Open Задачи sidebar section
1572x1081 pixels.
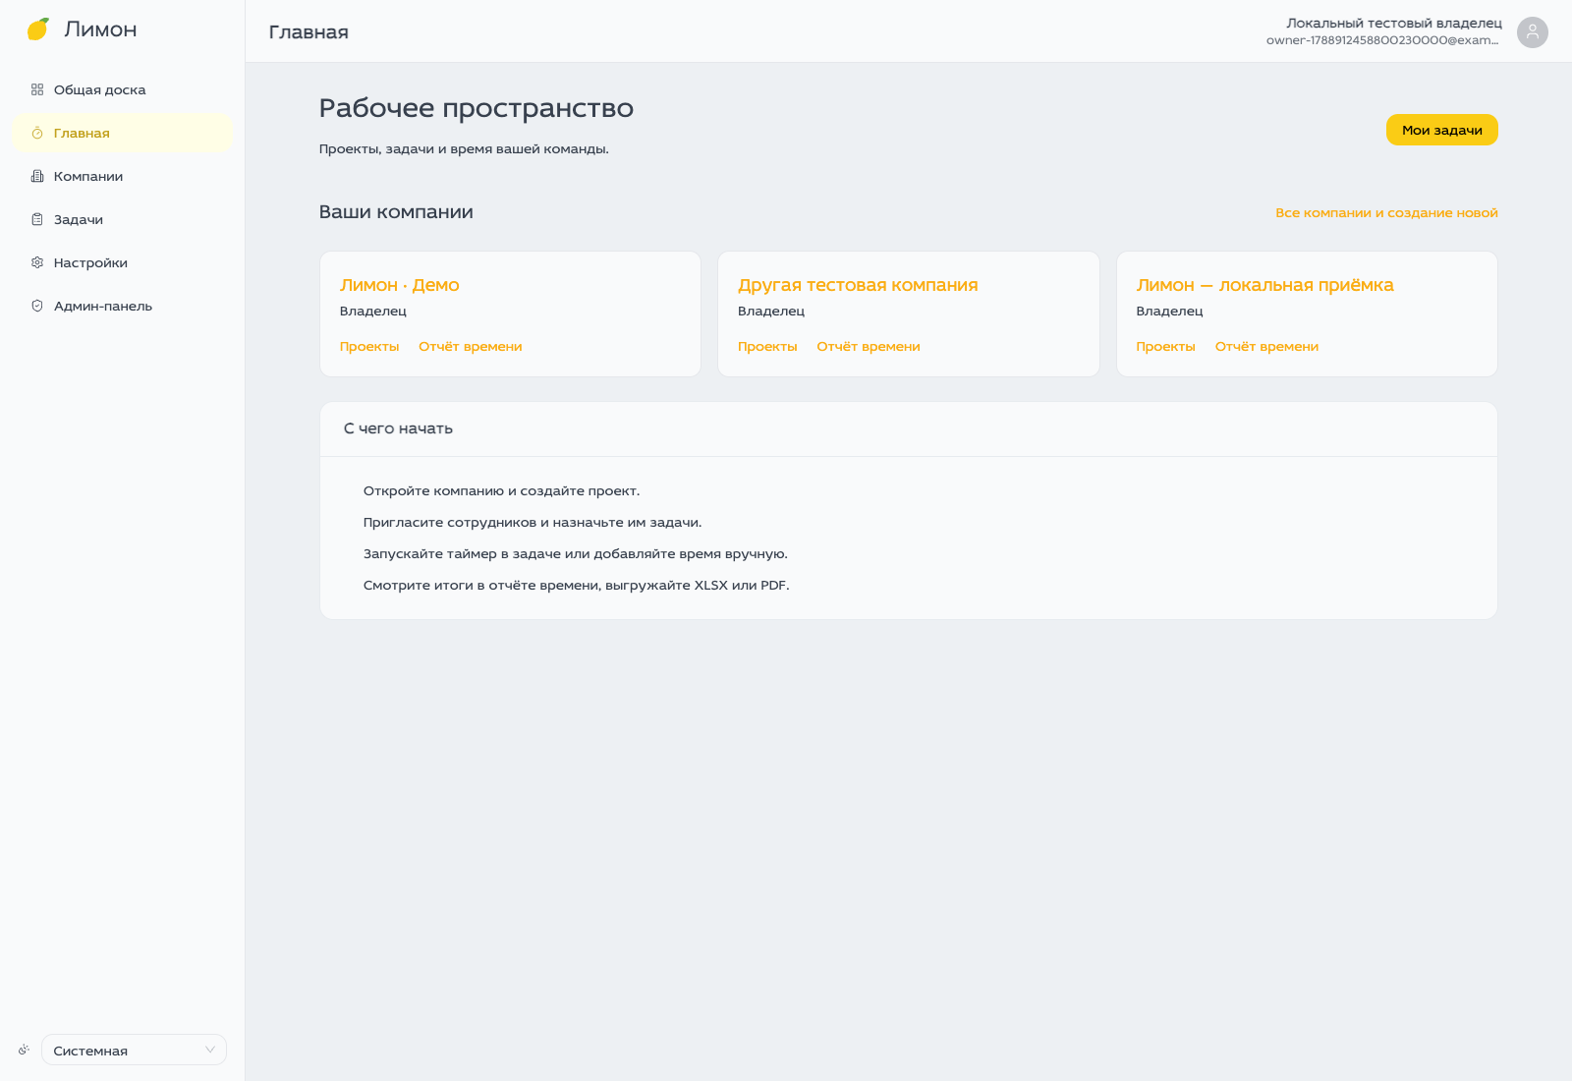[122, 219]
